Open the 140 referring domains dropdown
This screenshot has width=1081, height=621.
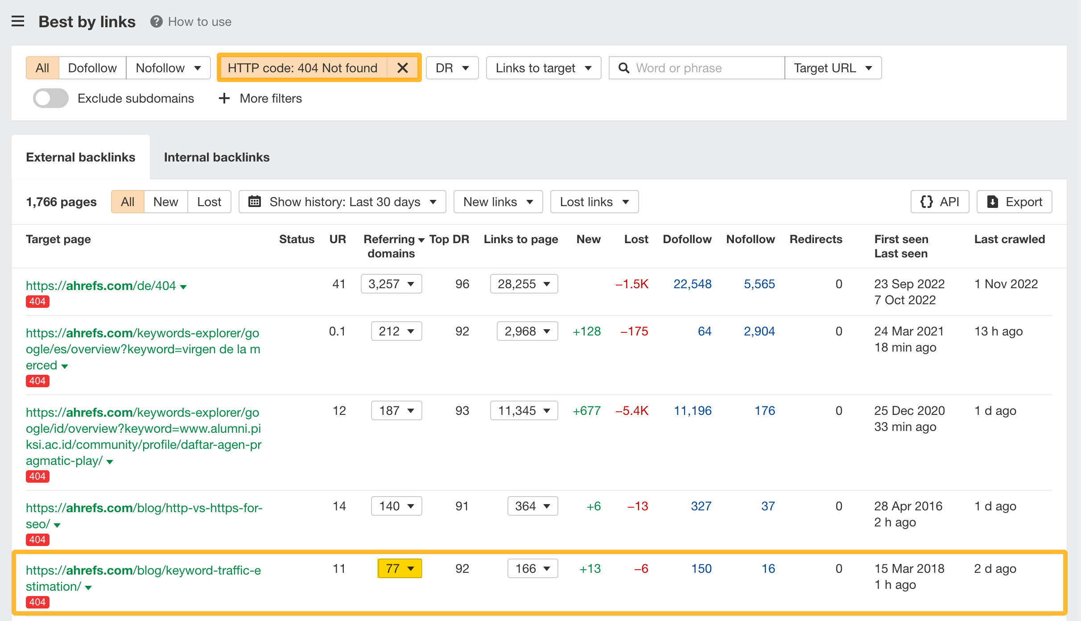click(x=396, y=506)
